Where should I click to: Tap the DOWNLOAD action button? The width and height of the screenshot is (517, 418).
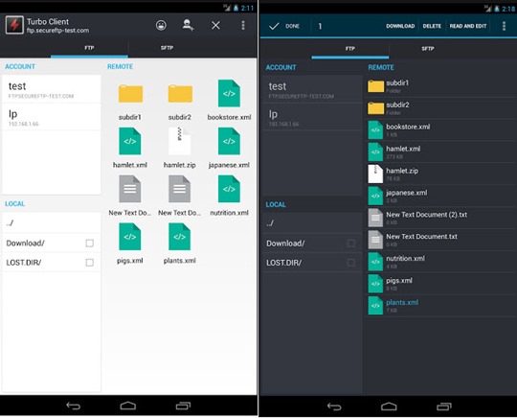[x=400, y=26]
